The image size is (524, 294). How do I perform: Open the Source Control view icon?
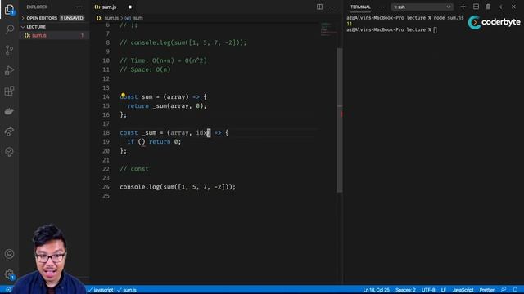(x=9, y=50)
